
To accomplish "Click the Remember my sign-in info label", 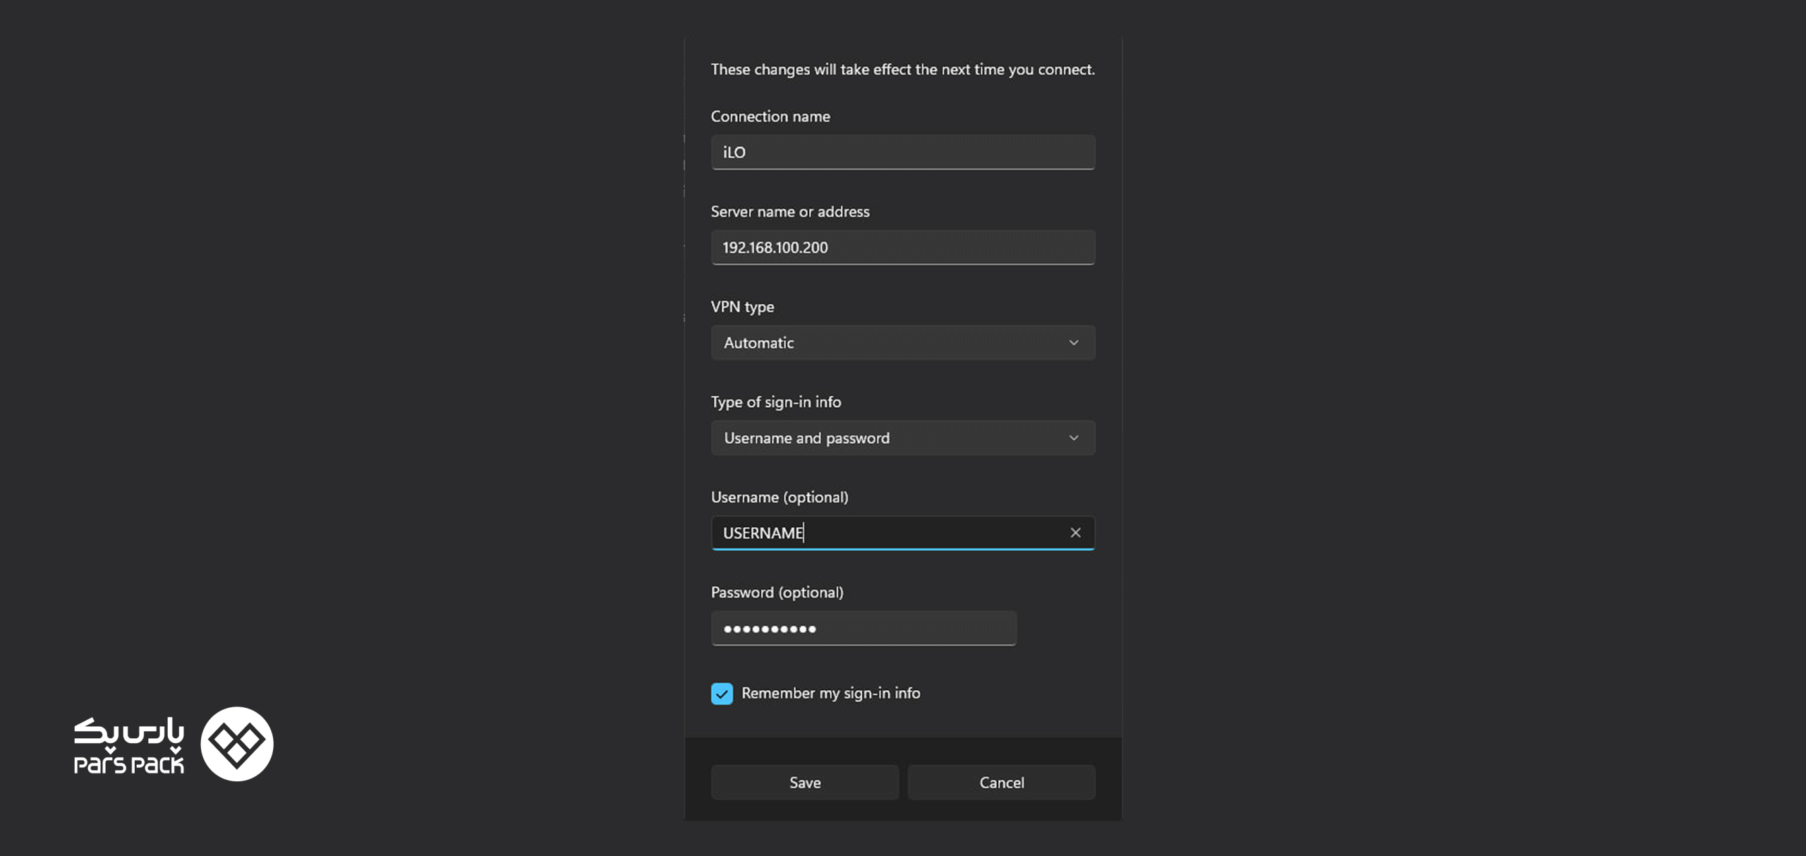I will point(830,693).
